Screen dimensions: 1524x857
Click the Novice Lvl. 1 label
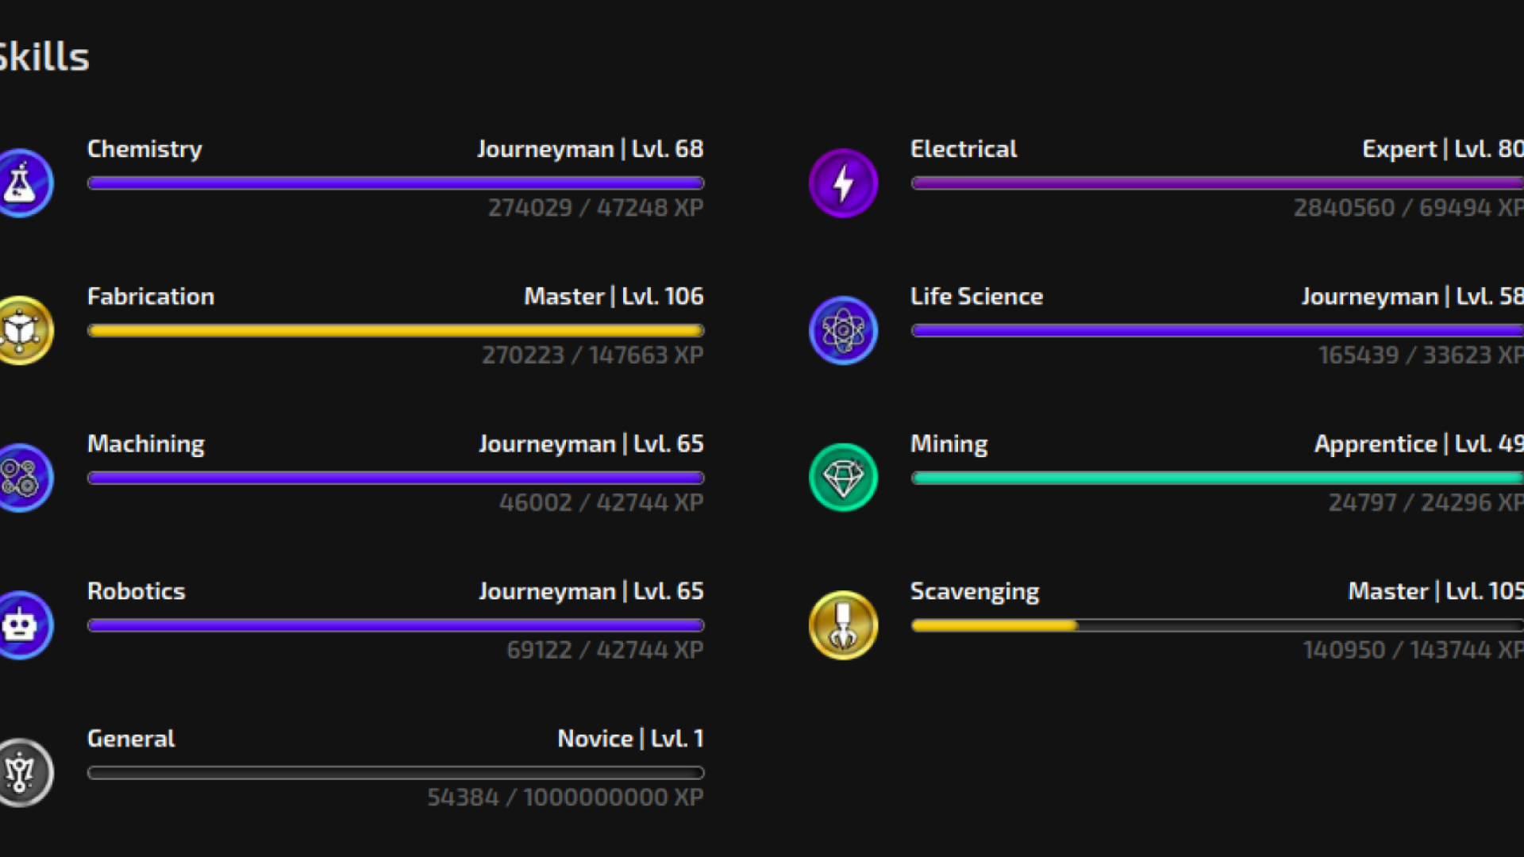(630, 739)
